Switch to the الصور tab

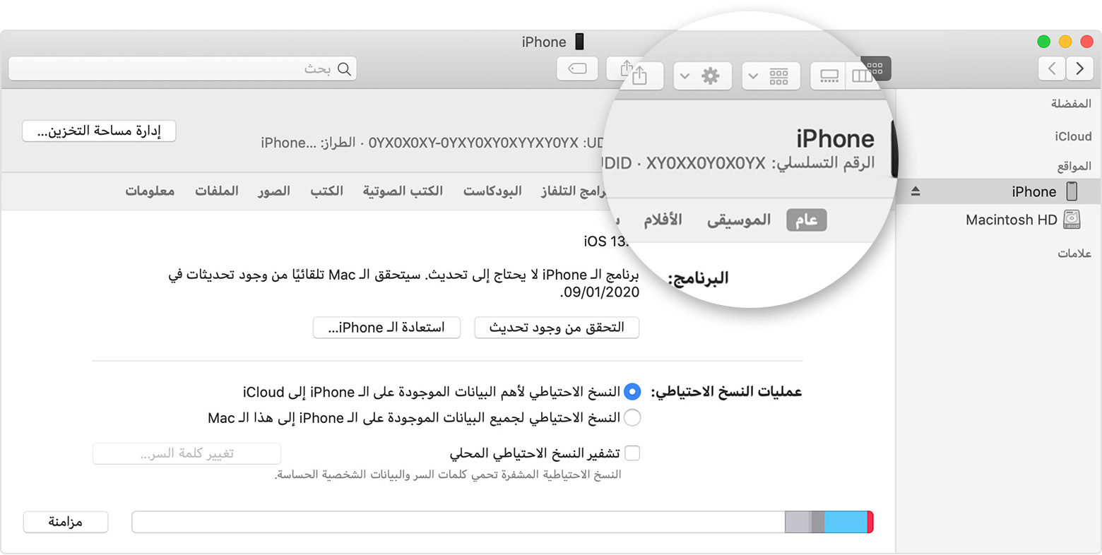click(x=274, y=191)
